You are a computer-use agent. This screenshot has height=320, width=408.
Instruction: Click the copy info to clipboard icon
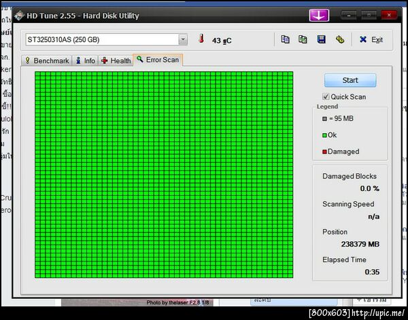pos(285,39)
